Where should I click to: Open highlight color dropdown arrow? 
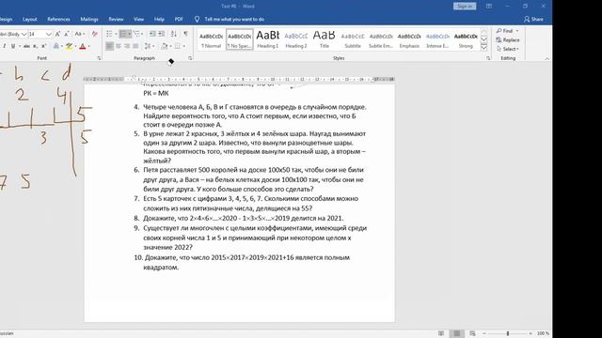75,46
